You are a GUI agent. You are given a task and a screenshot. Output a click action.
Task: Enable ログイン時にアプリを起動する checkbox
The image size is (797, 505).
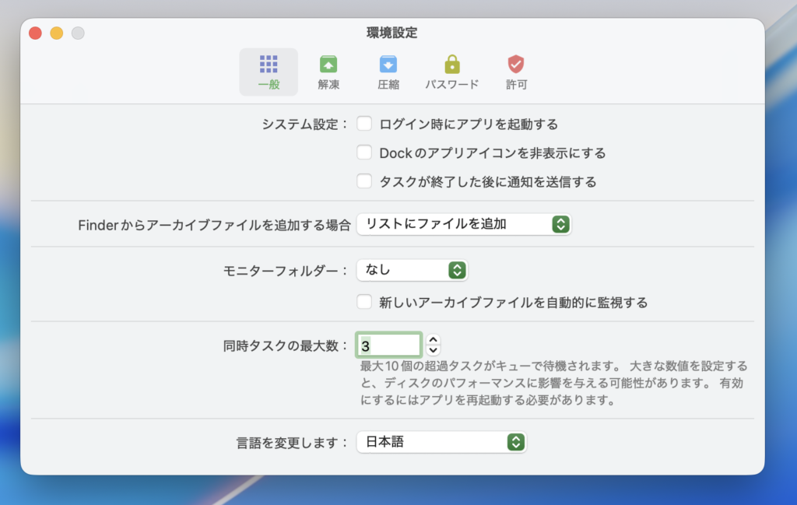point(364,124)
